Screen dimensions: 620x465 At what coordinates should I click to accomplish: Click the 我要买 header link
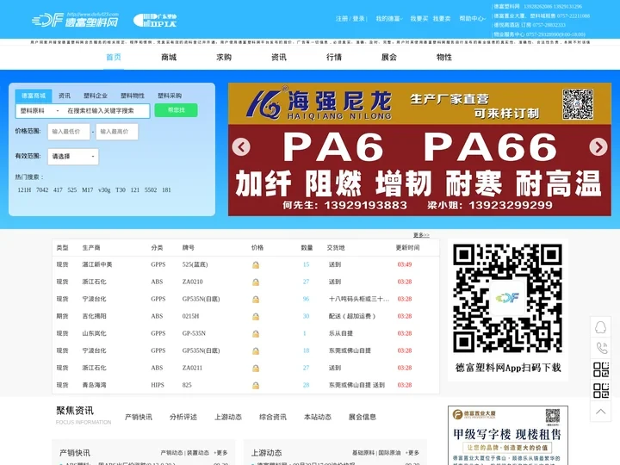(x=419, y=19)
